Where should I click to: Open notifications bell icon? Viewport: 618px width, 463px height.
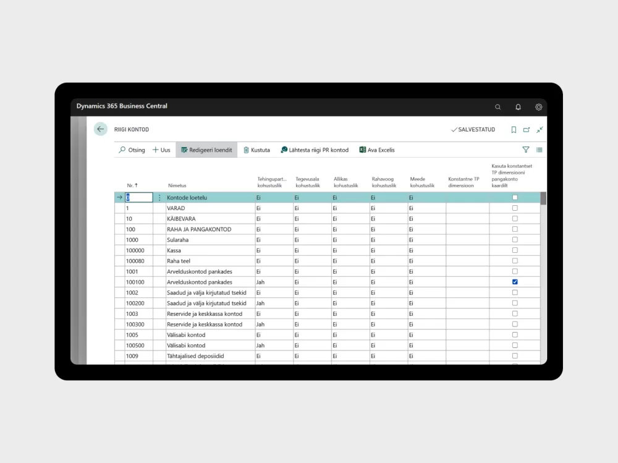click(518, 107)
